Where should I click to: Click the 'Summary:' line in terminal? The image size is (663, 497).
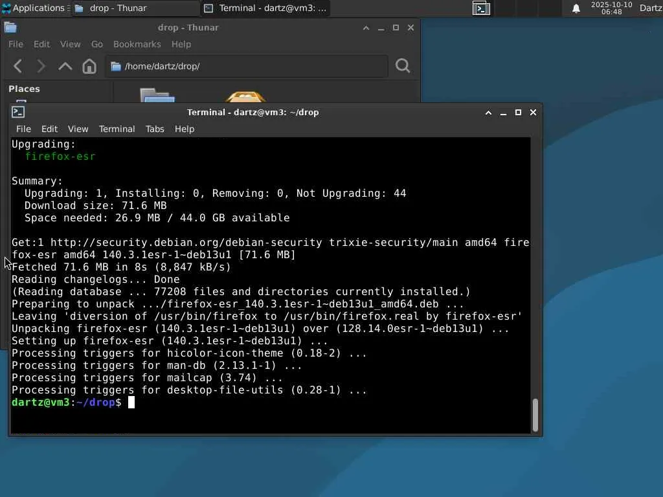tap(37, 181)
